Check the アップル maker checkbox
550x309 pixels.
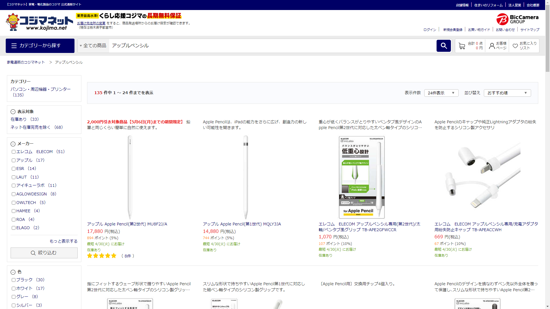click(x=13, y=161)
